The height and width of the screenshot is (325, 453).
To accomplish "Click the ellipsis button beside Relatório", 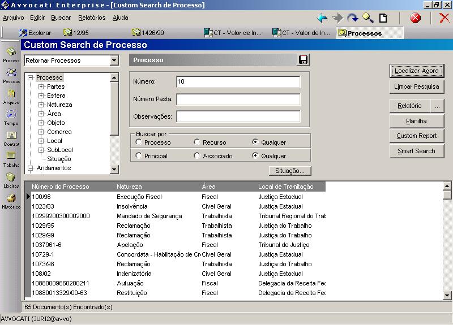I will (x=437, y=106).
